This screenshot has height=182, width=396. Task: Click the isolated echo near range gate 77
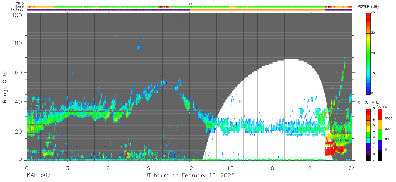tap(139, 47)
